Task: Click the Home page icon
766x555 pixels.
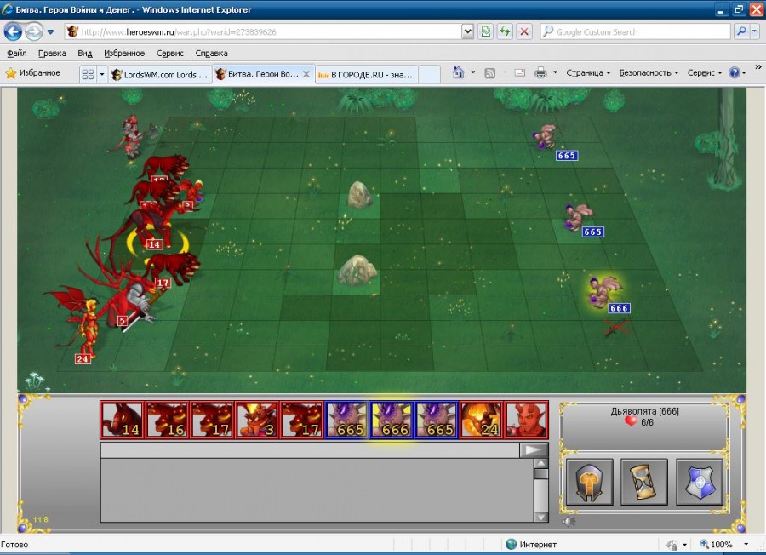Action: [x=458, y=73]
